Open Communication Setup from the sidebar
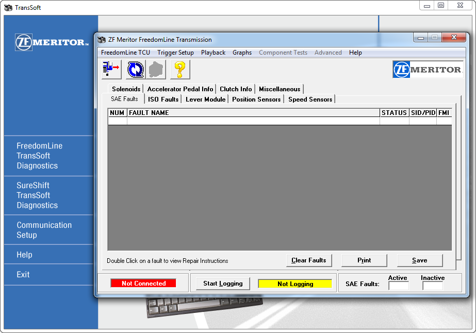This screenshot has width=476, height=333. pos(44,230)
